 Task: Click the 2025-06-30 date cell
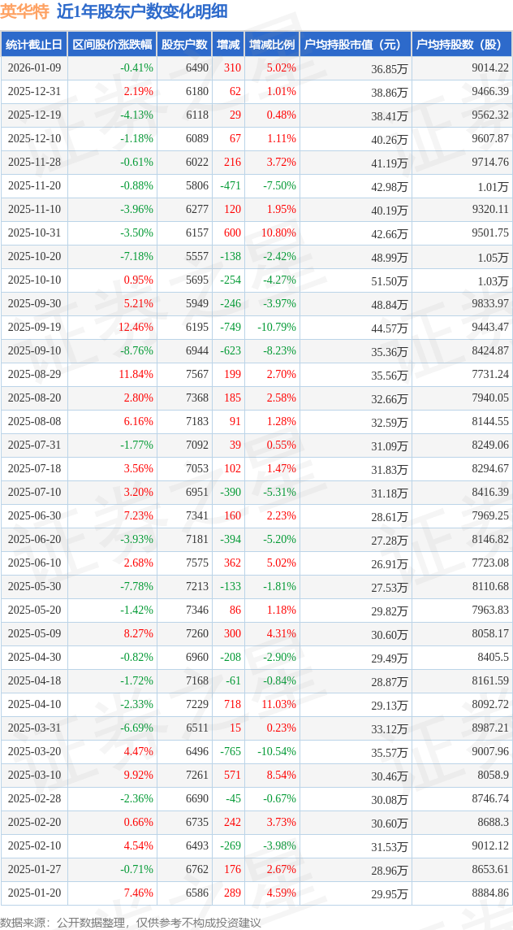point(34,516)
